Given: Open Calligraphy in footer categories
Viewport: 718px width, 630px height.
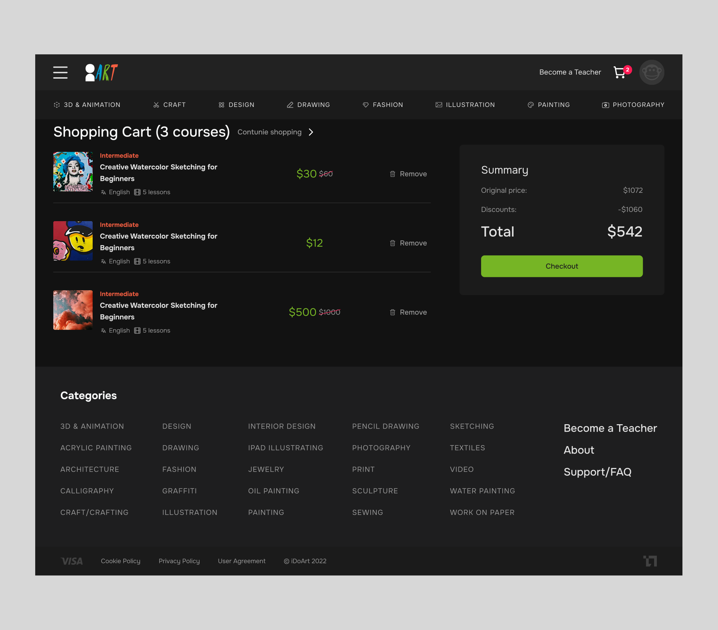Looking at the screenshot, I should click(87, 491).
